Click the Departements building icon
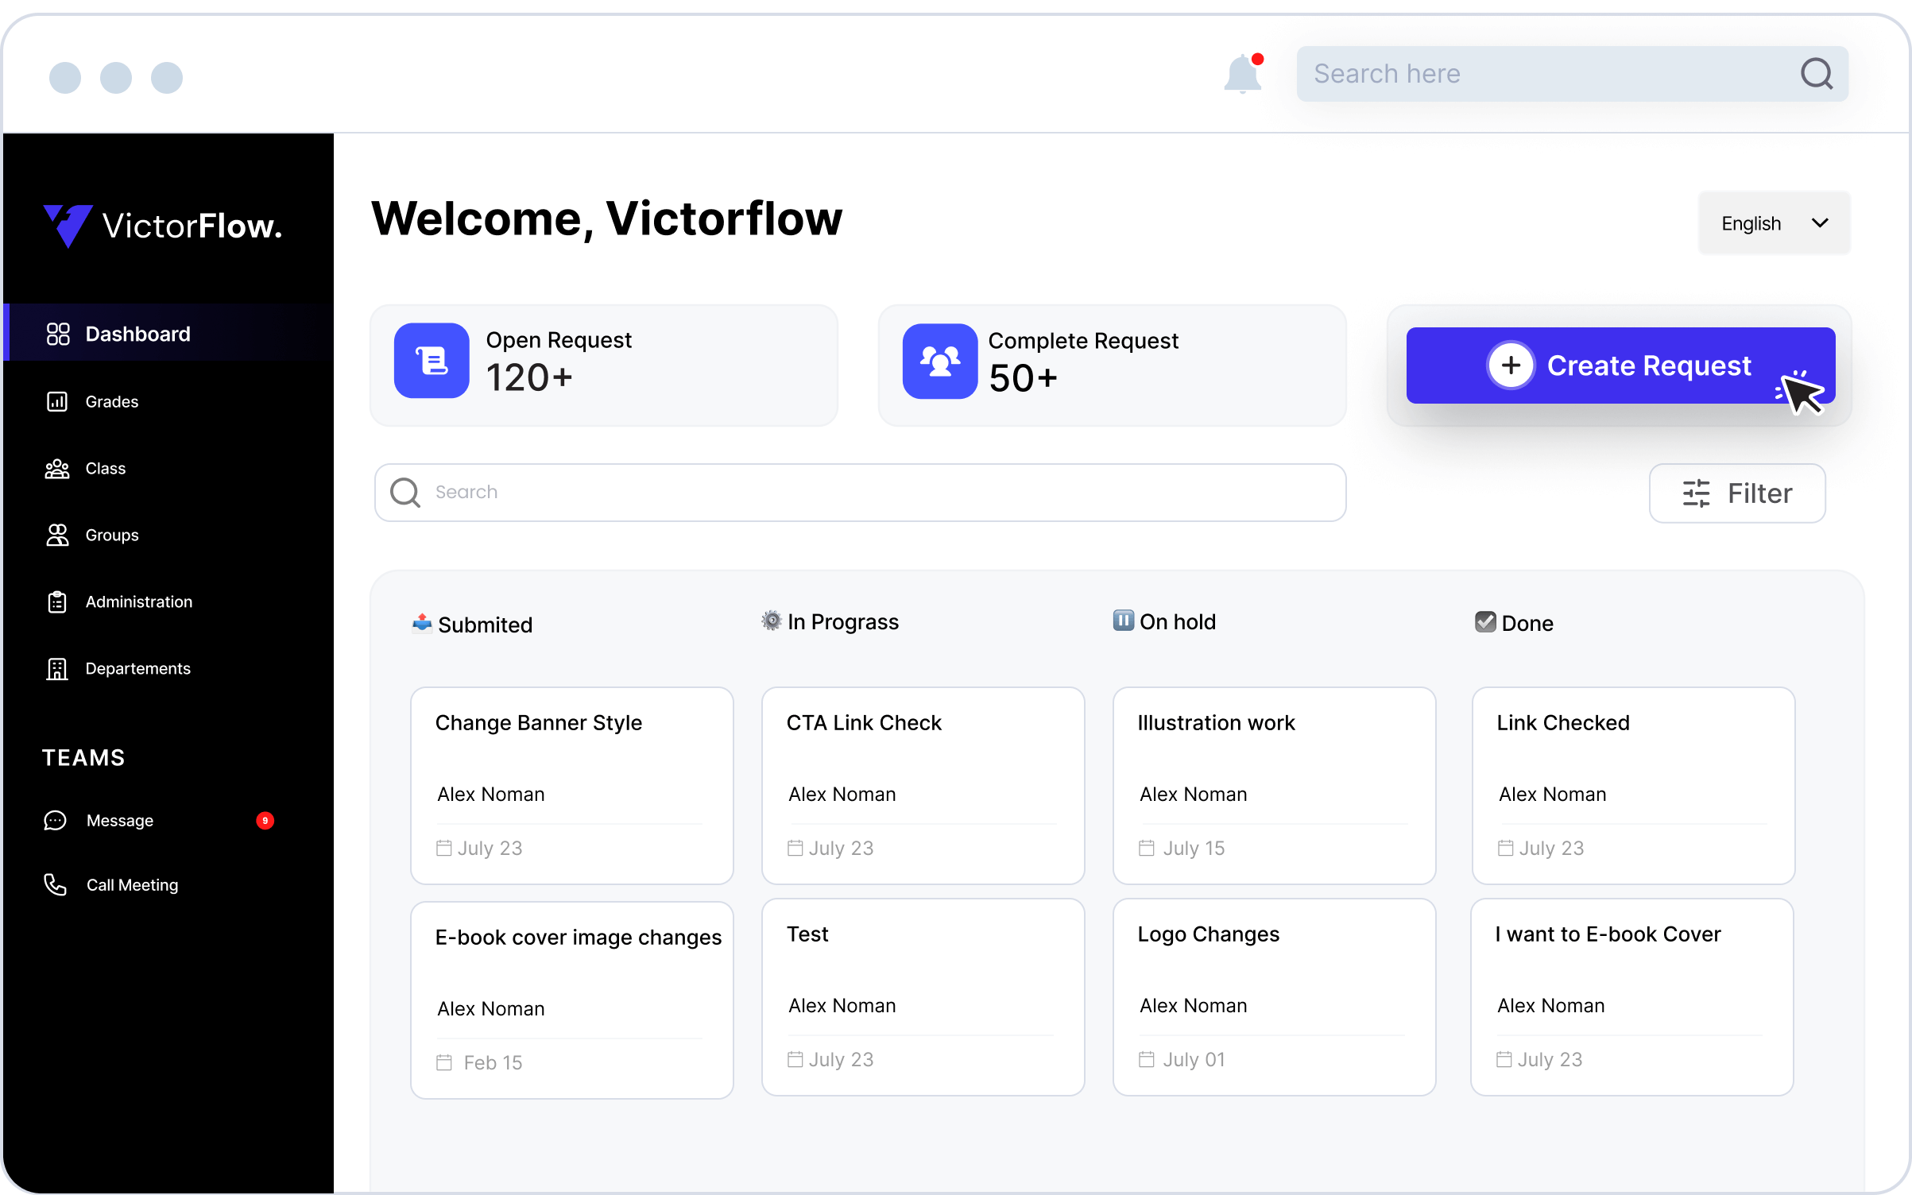Viewport: 1912px width, 1195px height. 57,669
